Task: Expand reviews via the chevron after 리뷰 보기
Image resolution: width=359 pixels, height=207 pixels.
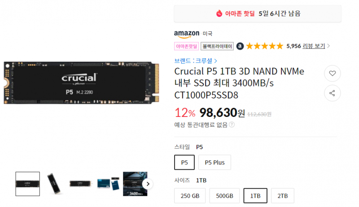Action: (x=328, y=46)
